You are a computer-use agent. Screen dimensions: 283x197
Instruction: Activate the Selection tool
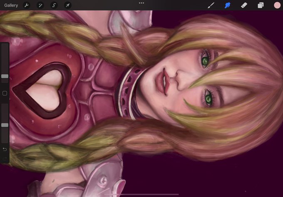click(54, 5)
